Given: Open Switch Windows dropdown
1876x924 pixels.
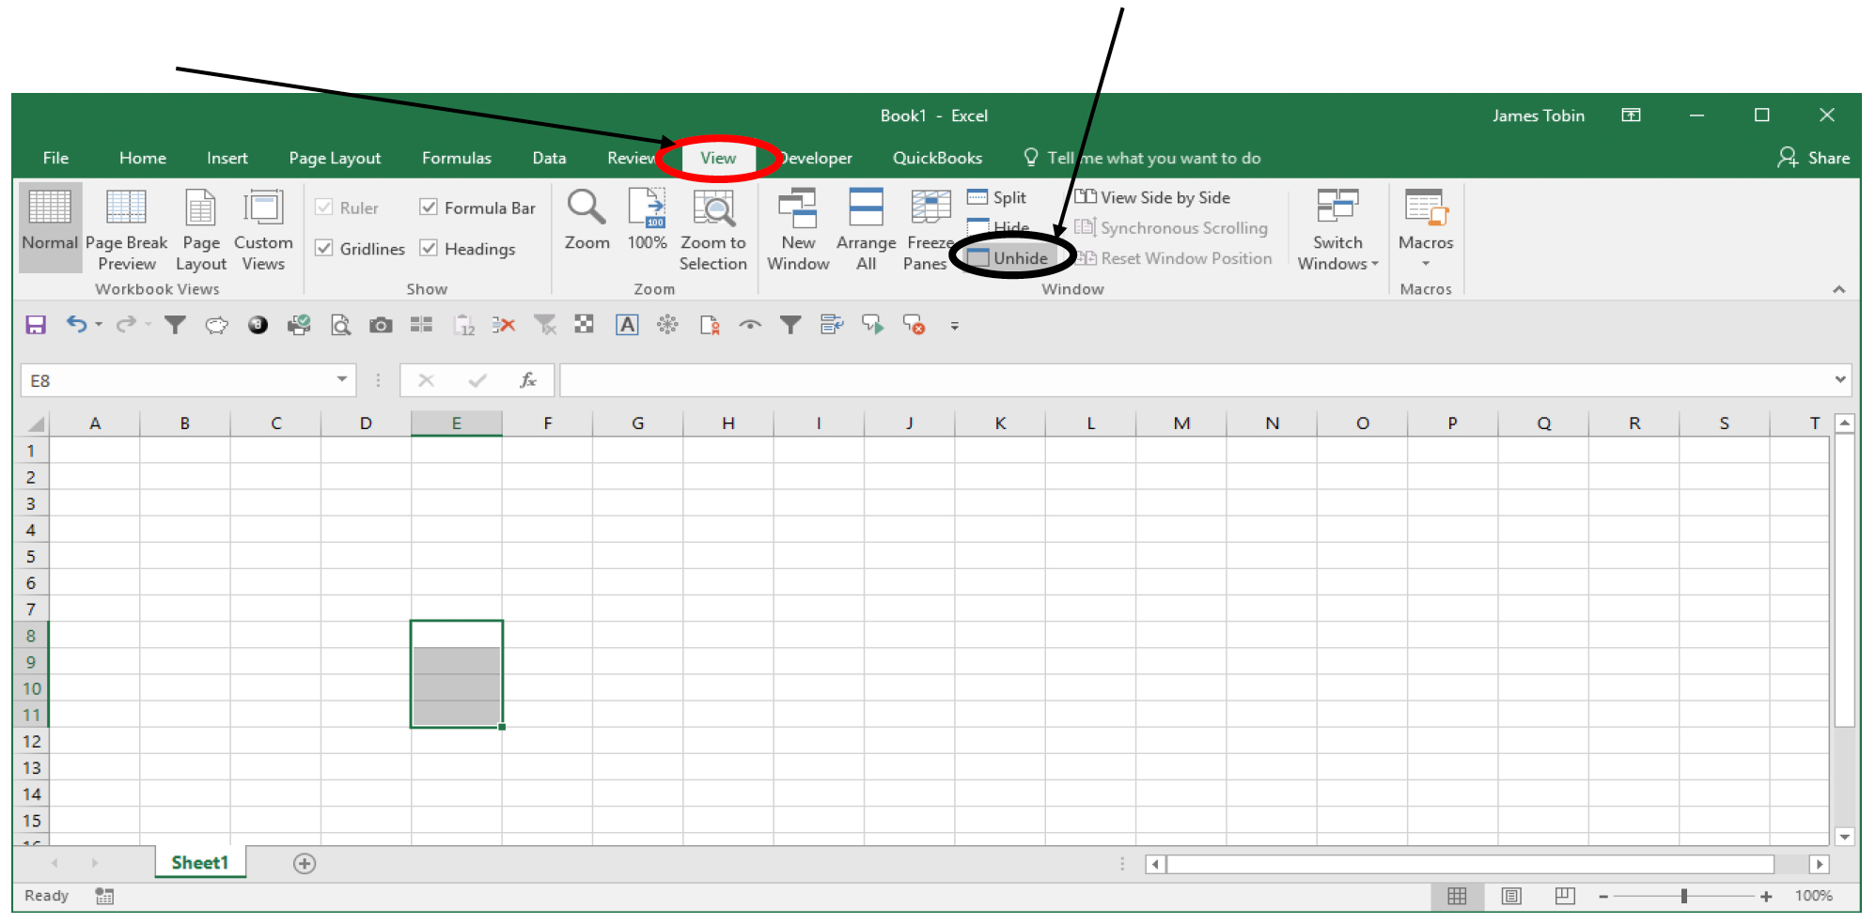Looking at the screenshot, I should point(1337,230).
